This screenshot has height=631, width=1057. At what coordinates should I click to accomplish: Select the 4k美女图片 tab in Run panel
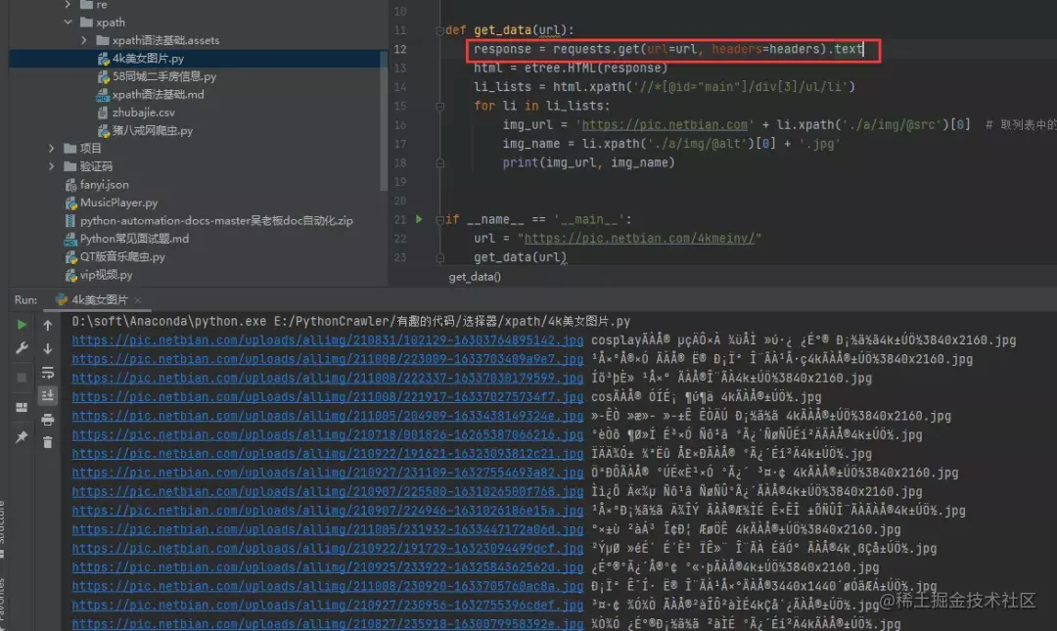(x=99, y=299)
